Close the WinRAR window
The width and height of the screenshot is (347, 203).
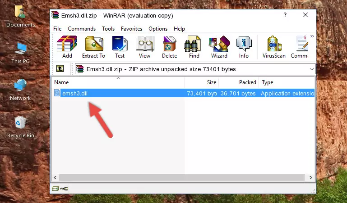(305, 15)
